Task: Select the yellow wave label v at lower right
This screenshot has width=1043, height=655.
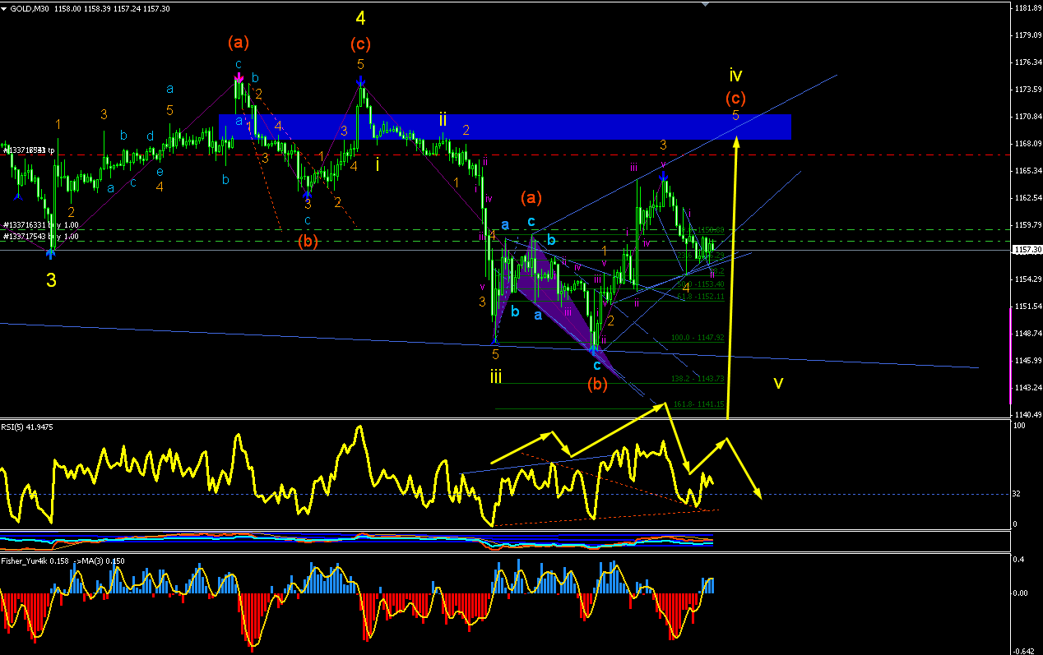Action: (778, 383)
